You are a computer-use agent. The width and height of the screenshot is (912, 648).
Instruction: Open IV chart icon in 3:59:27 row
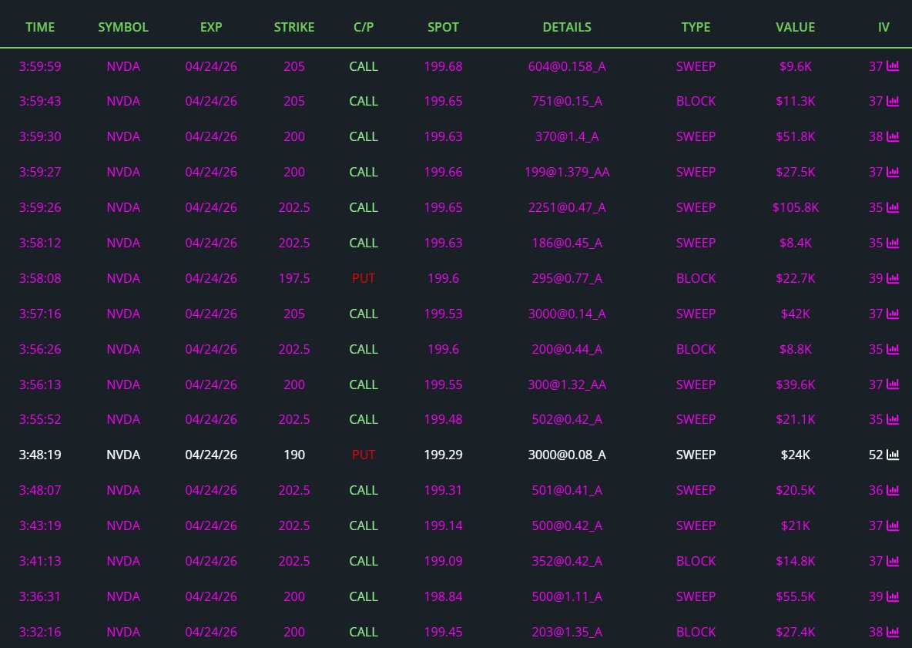coord(892,172)
